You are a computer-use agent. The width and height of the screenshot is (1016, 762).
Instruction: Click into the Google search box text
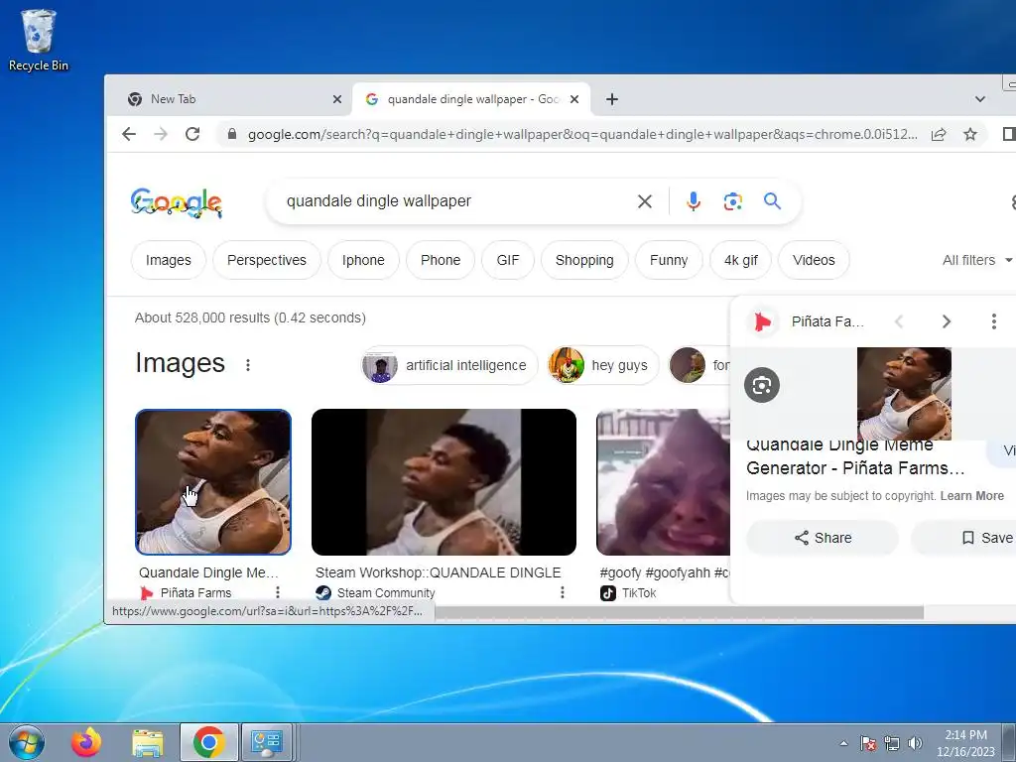378,201
